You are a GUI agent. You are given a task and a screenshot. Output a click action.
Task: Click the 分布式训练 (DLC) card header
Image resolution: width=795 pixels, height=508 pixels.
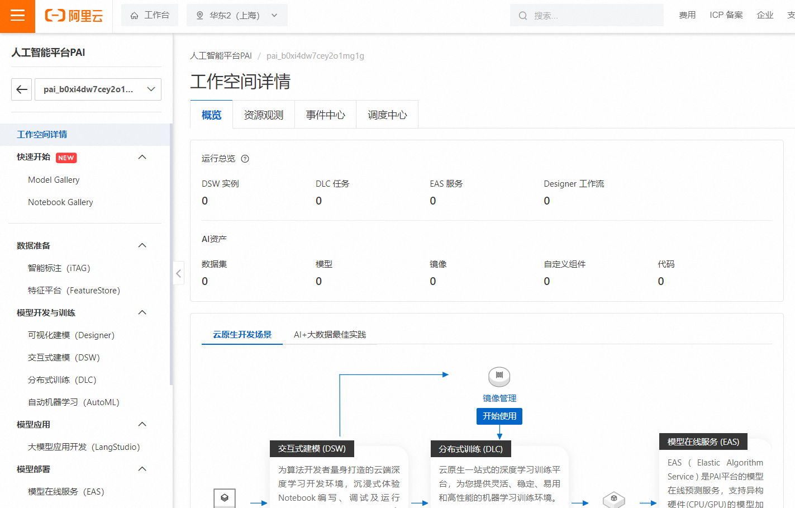click(471, 449)
